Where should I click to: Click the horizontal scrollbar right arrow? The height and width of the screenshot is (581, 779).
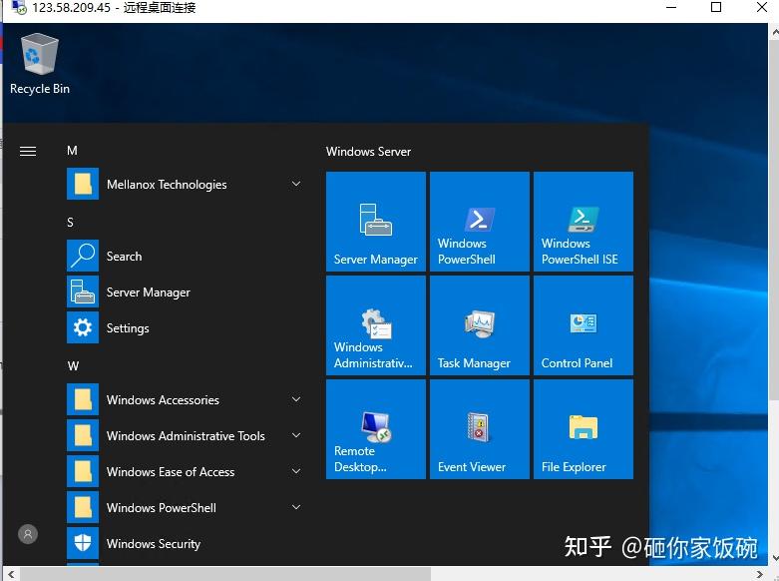[760, 575]
